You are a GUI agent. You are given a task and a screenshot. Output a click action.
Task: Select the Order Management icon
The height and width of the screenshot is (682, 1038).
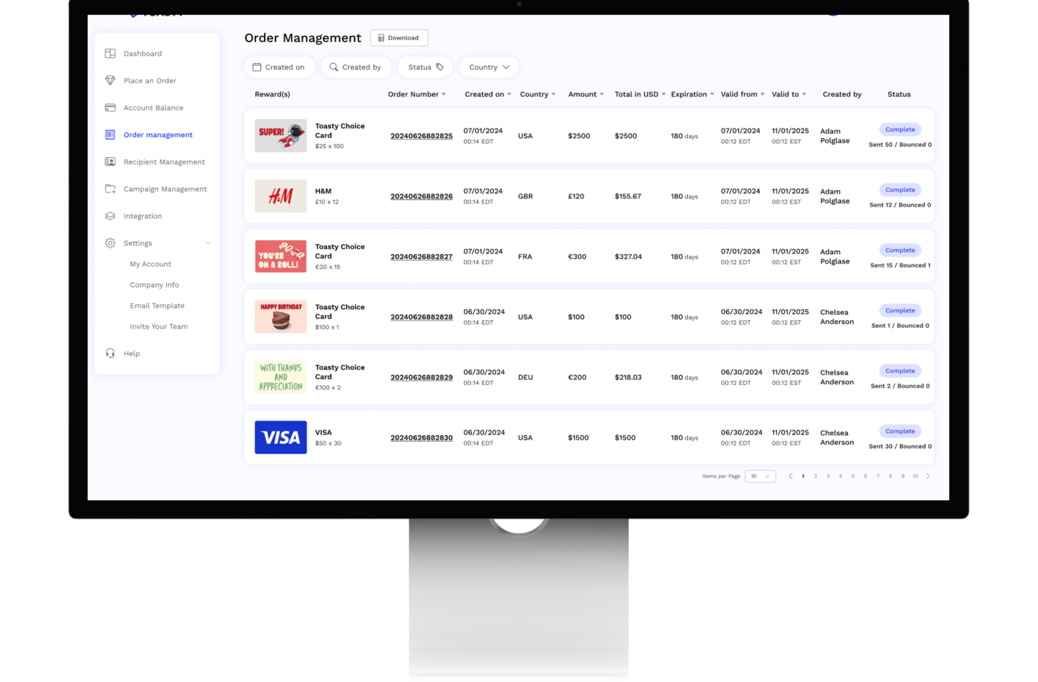(x=109, y=134)
